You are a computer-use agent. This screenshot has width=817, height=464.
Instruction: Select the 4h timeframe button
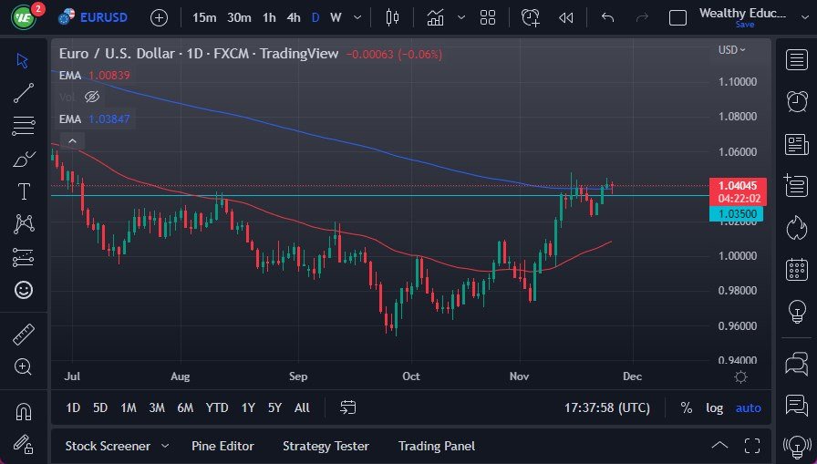[x=293, y=17]
